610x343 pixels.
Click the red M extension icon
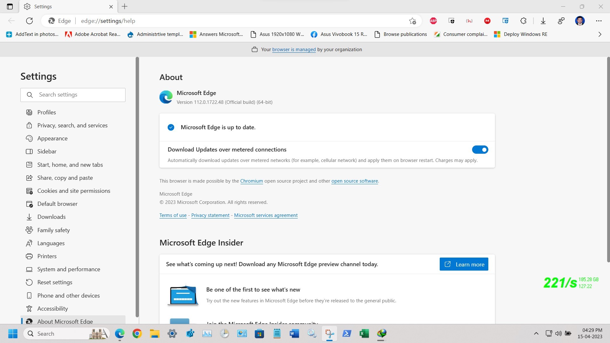(x=487, y=21)
